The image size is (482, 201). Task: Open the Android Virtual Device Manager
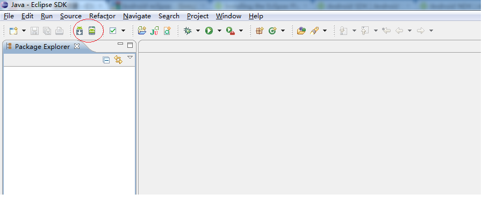[x=92, y=31]
